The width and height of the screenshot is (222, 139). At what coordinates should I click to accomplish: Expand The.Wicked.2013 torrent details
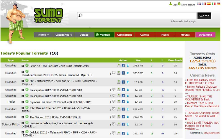[23, 117]
